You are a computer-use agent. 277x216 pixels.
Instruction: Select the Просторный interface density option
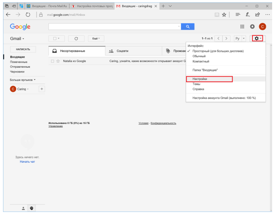tap(218, 51)
